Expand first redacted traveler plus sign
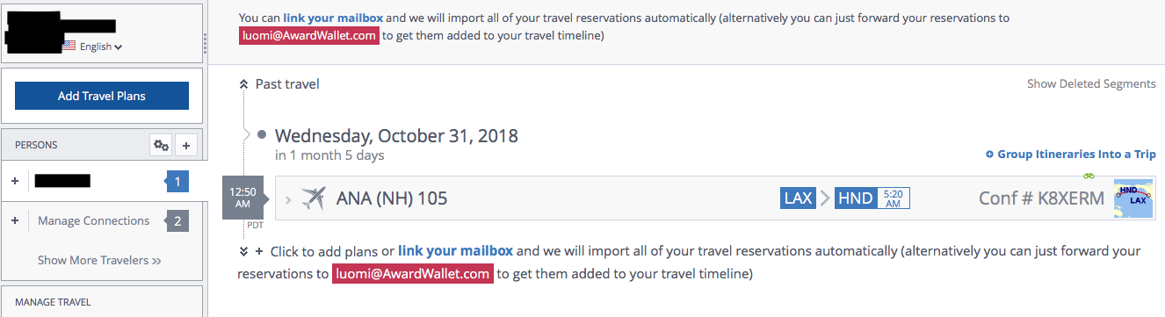 (x=15, y=181)
